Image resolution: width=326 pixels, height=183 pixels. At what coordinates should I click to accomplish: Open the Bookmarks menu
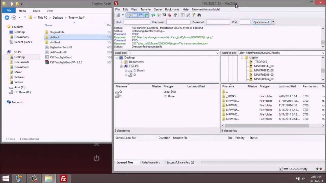pos(172,9)
